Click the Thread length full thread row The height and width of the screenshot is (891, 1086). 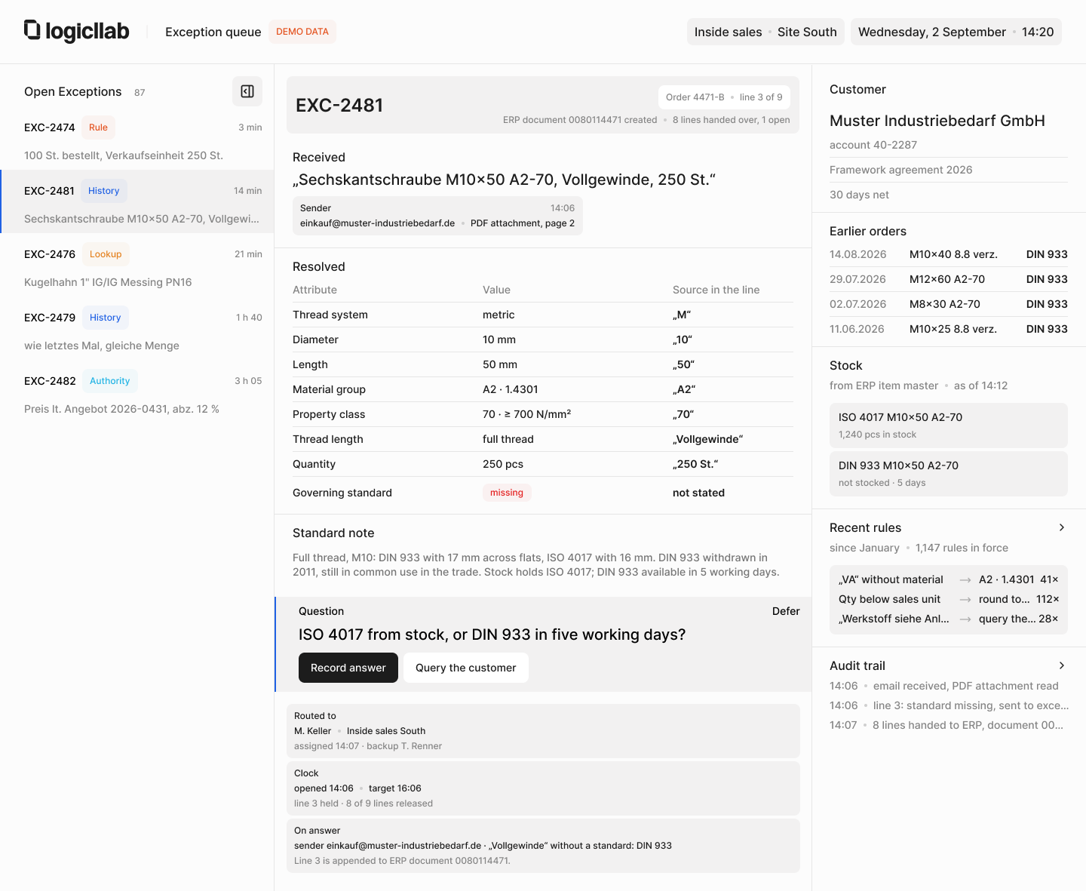543,439
